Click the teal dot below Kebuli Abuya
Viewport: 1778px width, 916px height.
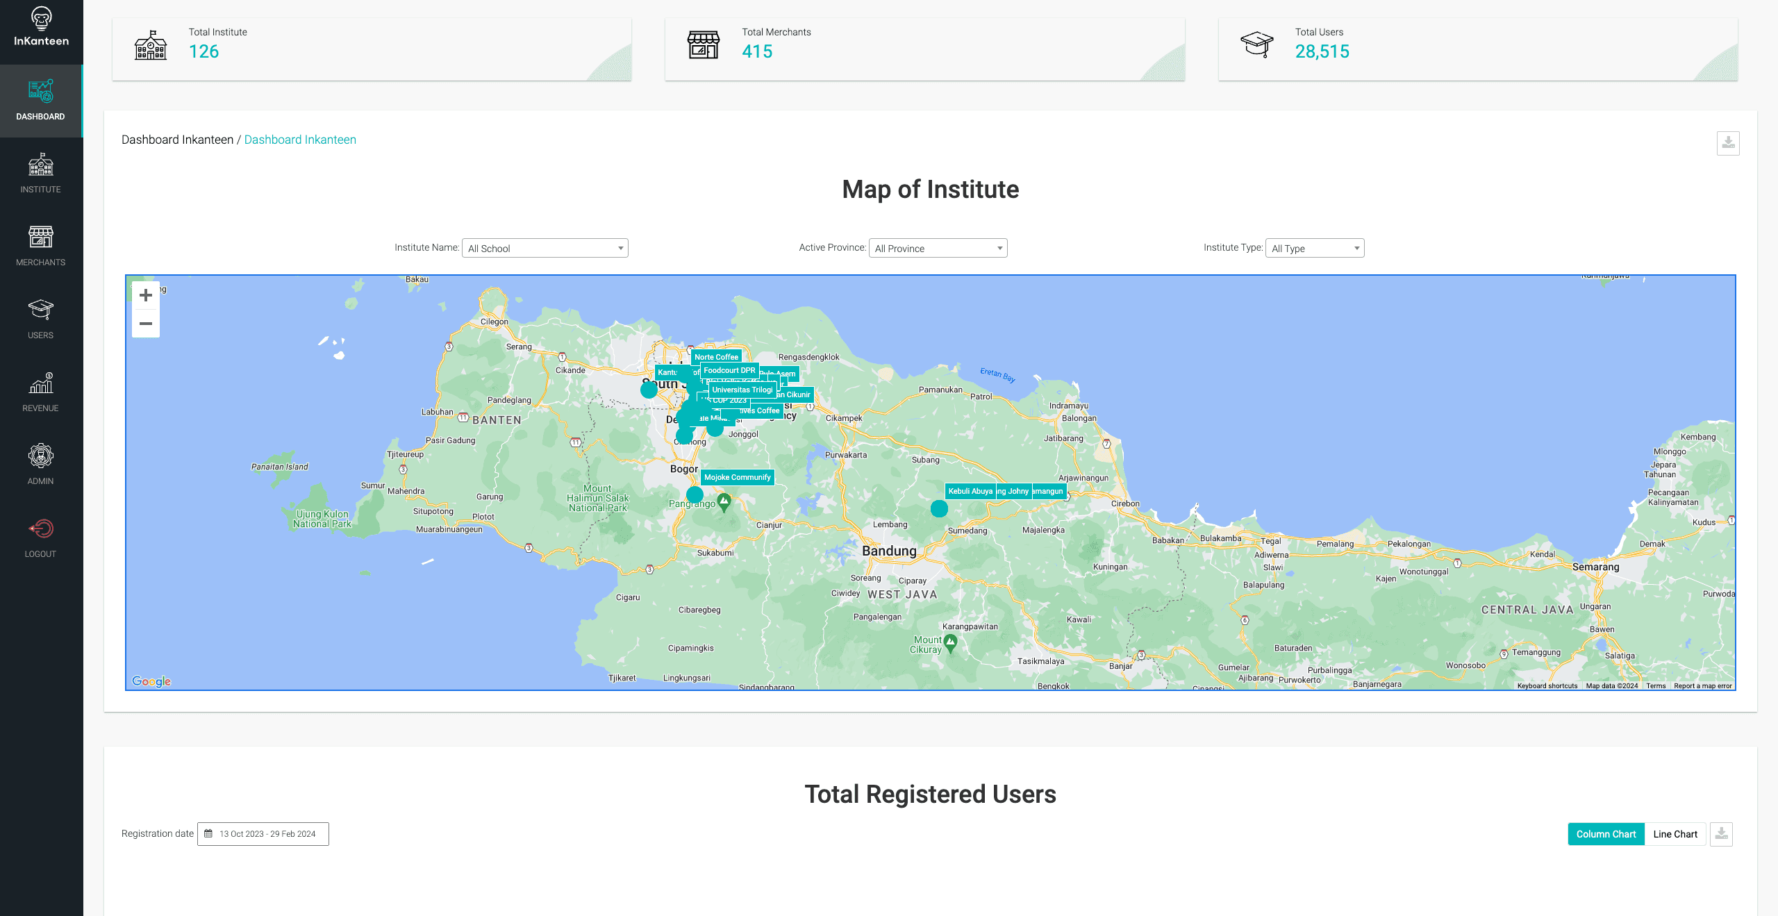point(939,509)
